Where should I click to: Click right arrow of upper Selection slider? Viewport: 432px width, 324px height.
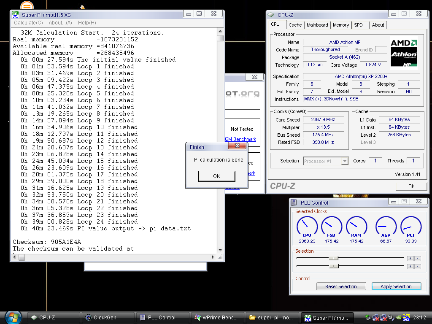[x=418, y=259]
